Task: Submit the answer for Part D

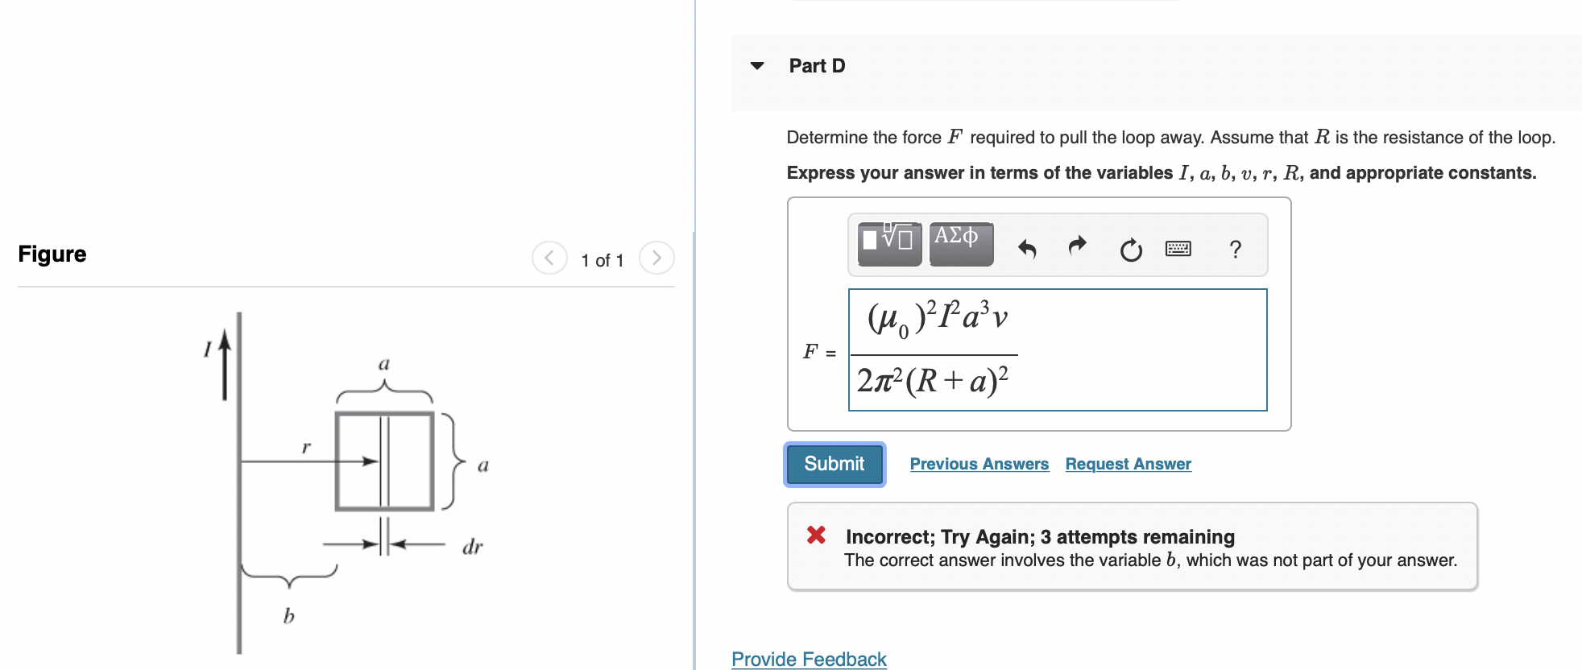Action: [x=833, y=464]
